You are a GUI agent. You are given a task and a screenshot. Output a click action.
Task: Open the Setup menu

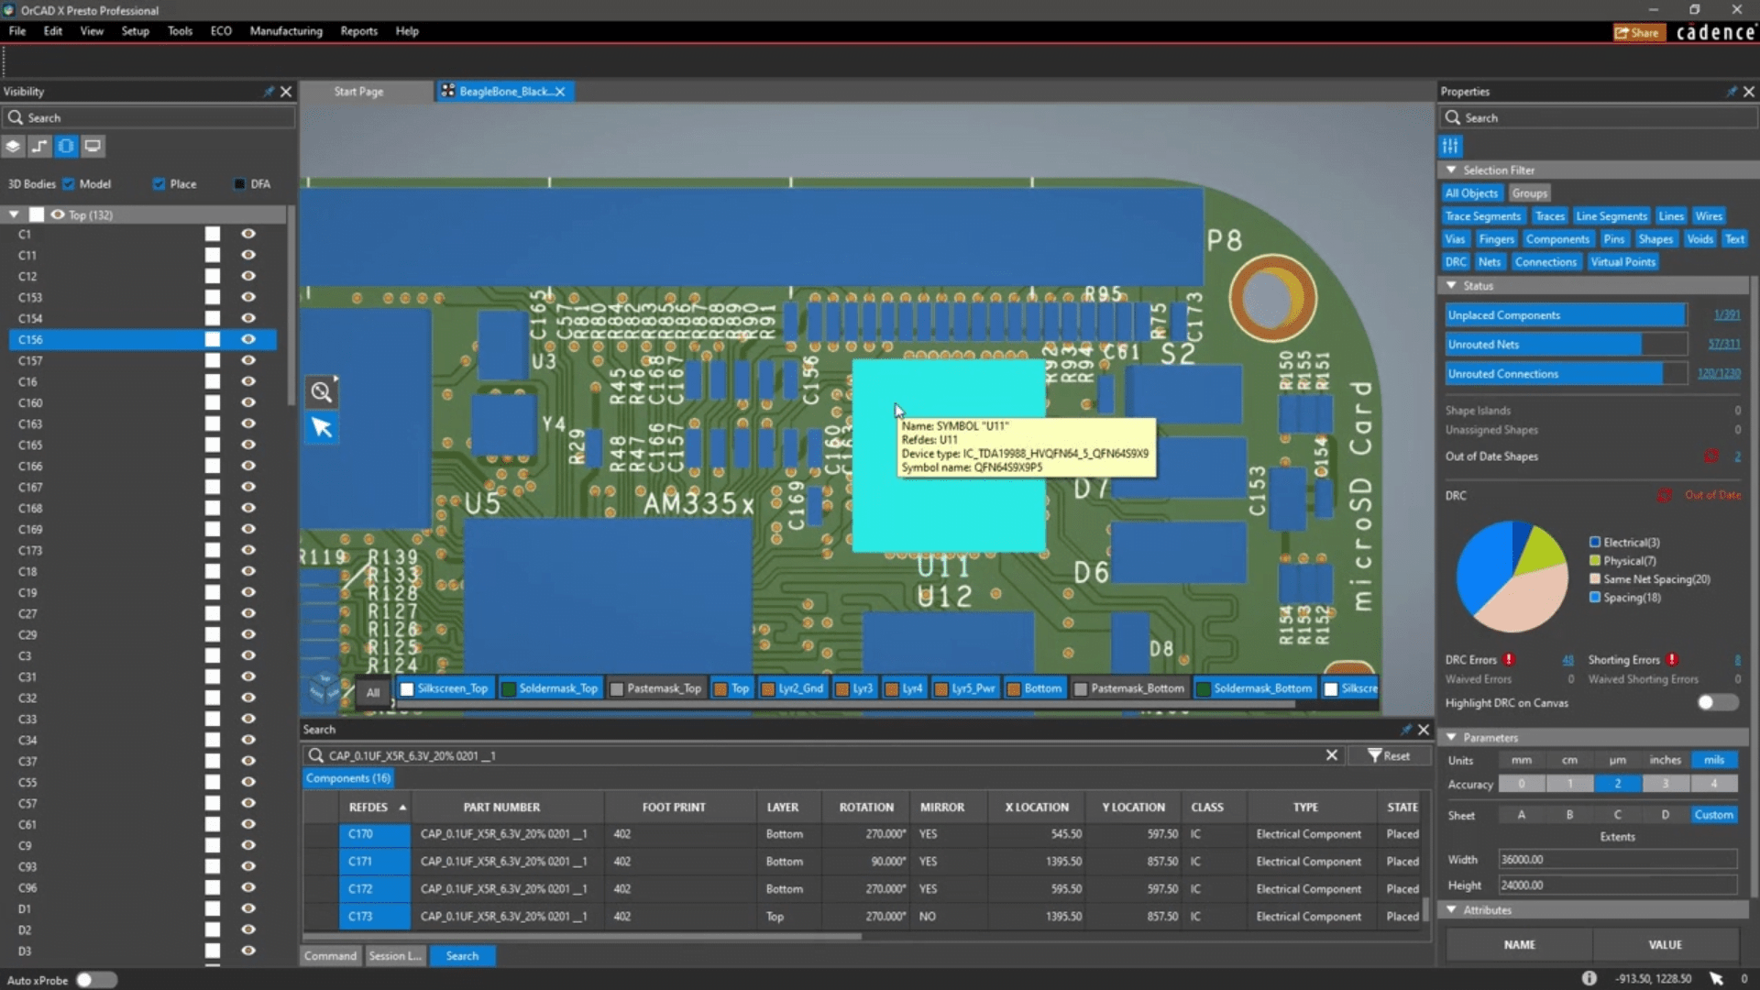click(x=135, y=31)
